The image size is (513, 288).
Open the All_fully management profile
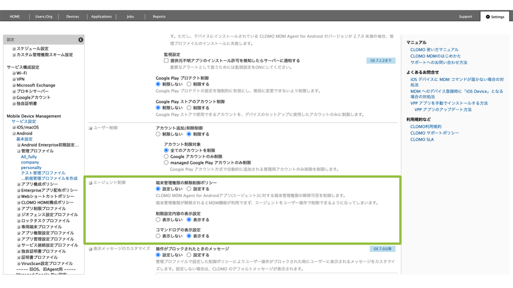(29, 157)
